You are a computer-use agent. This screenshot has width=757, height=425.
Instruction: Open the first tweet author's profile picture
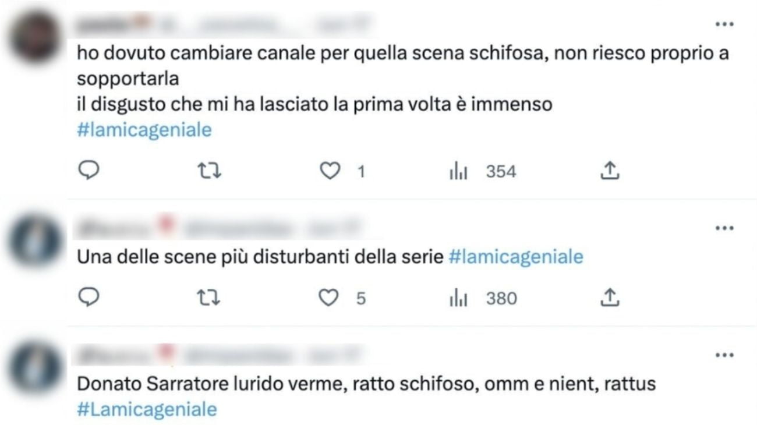[x=35, y=35]
